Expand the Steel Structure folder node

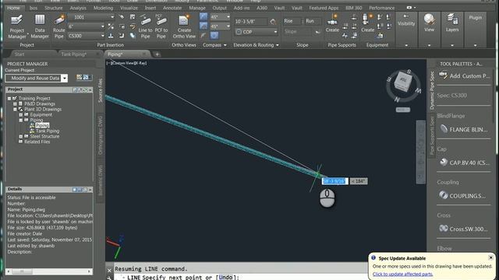pyautogui.click(x=21, y=137)
